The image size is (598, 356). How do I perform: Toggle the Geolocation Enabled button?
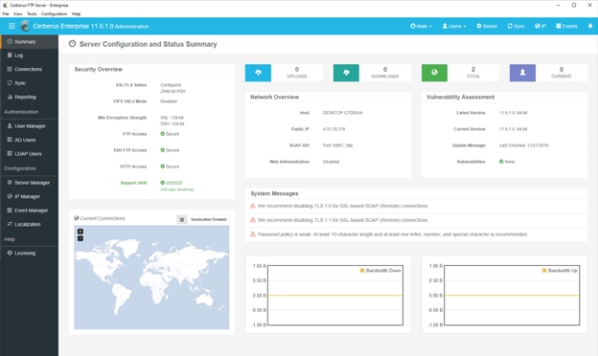click(208, 220)
